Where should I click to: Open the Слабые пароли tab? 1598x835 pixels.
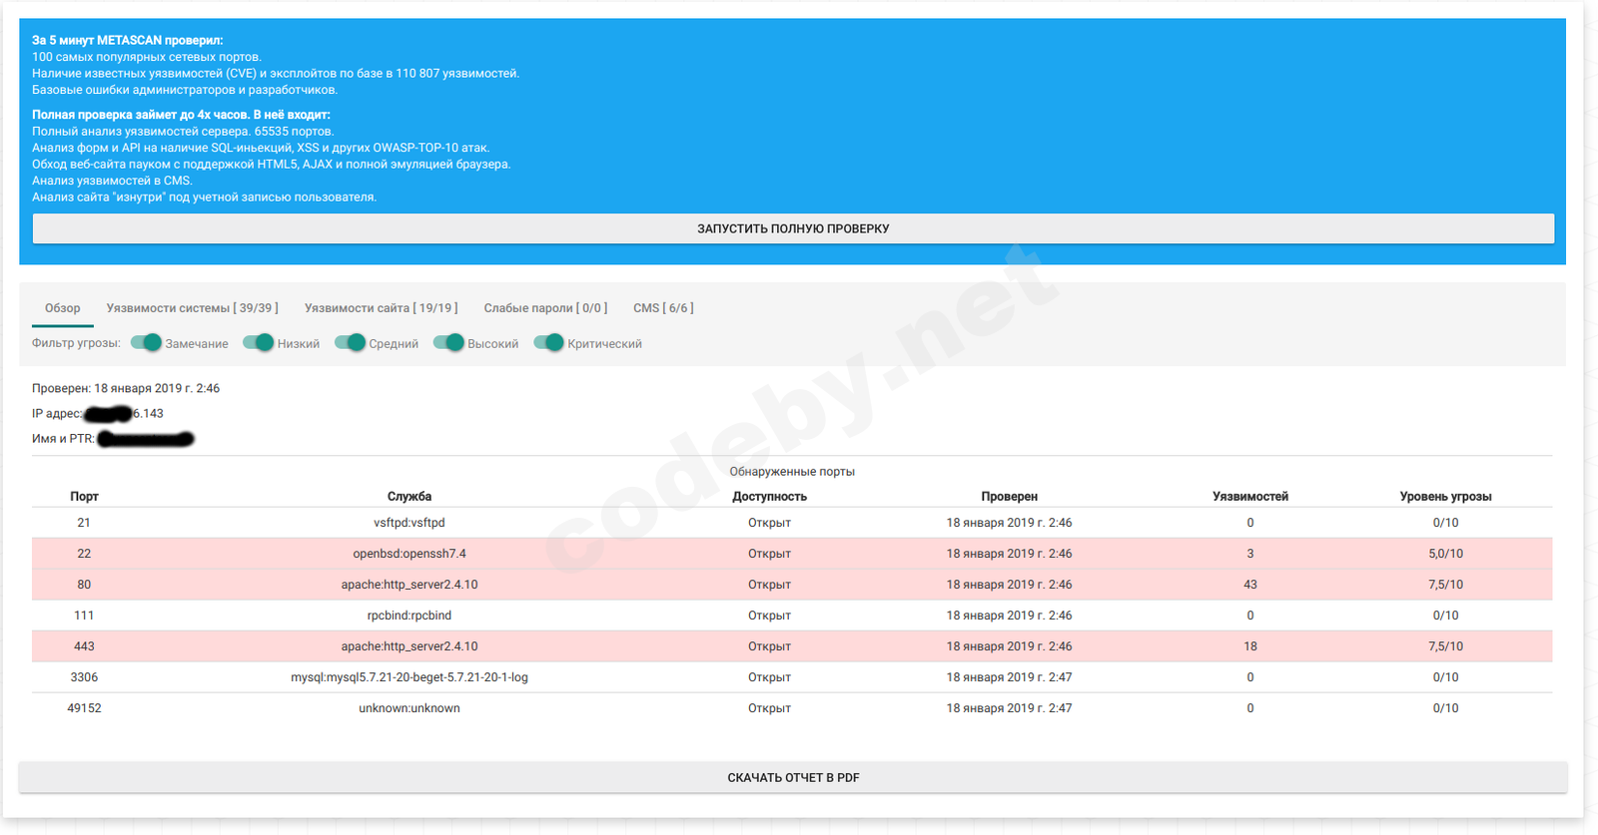pyautogui.click(x=545, y=308)
